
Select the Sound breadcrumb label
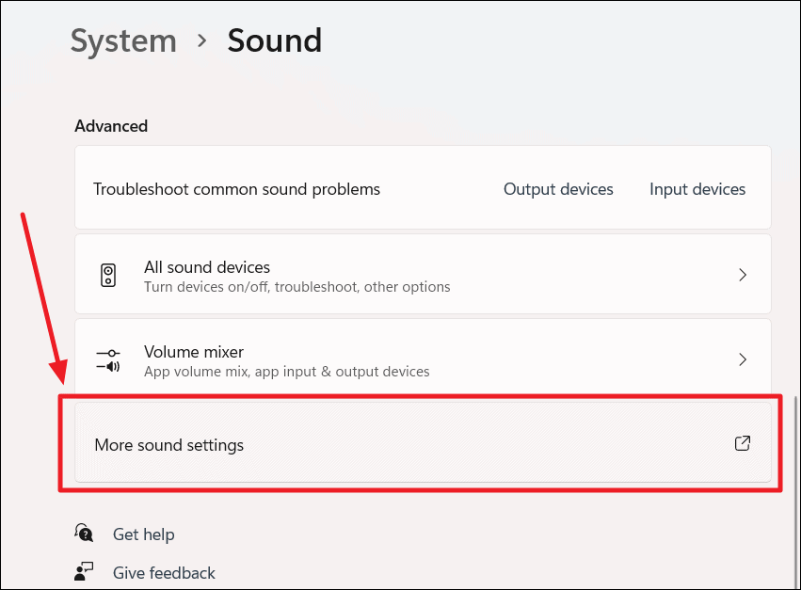(274, 40)
